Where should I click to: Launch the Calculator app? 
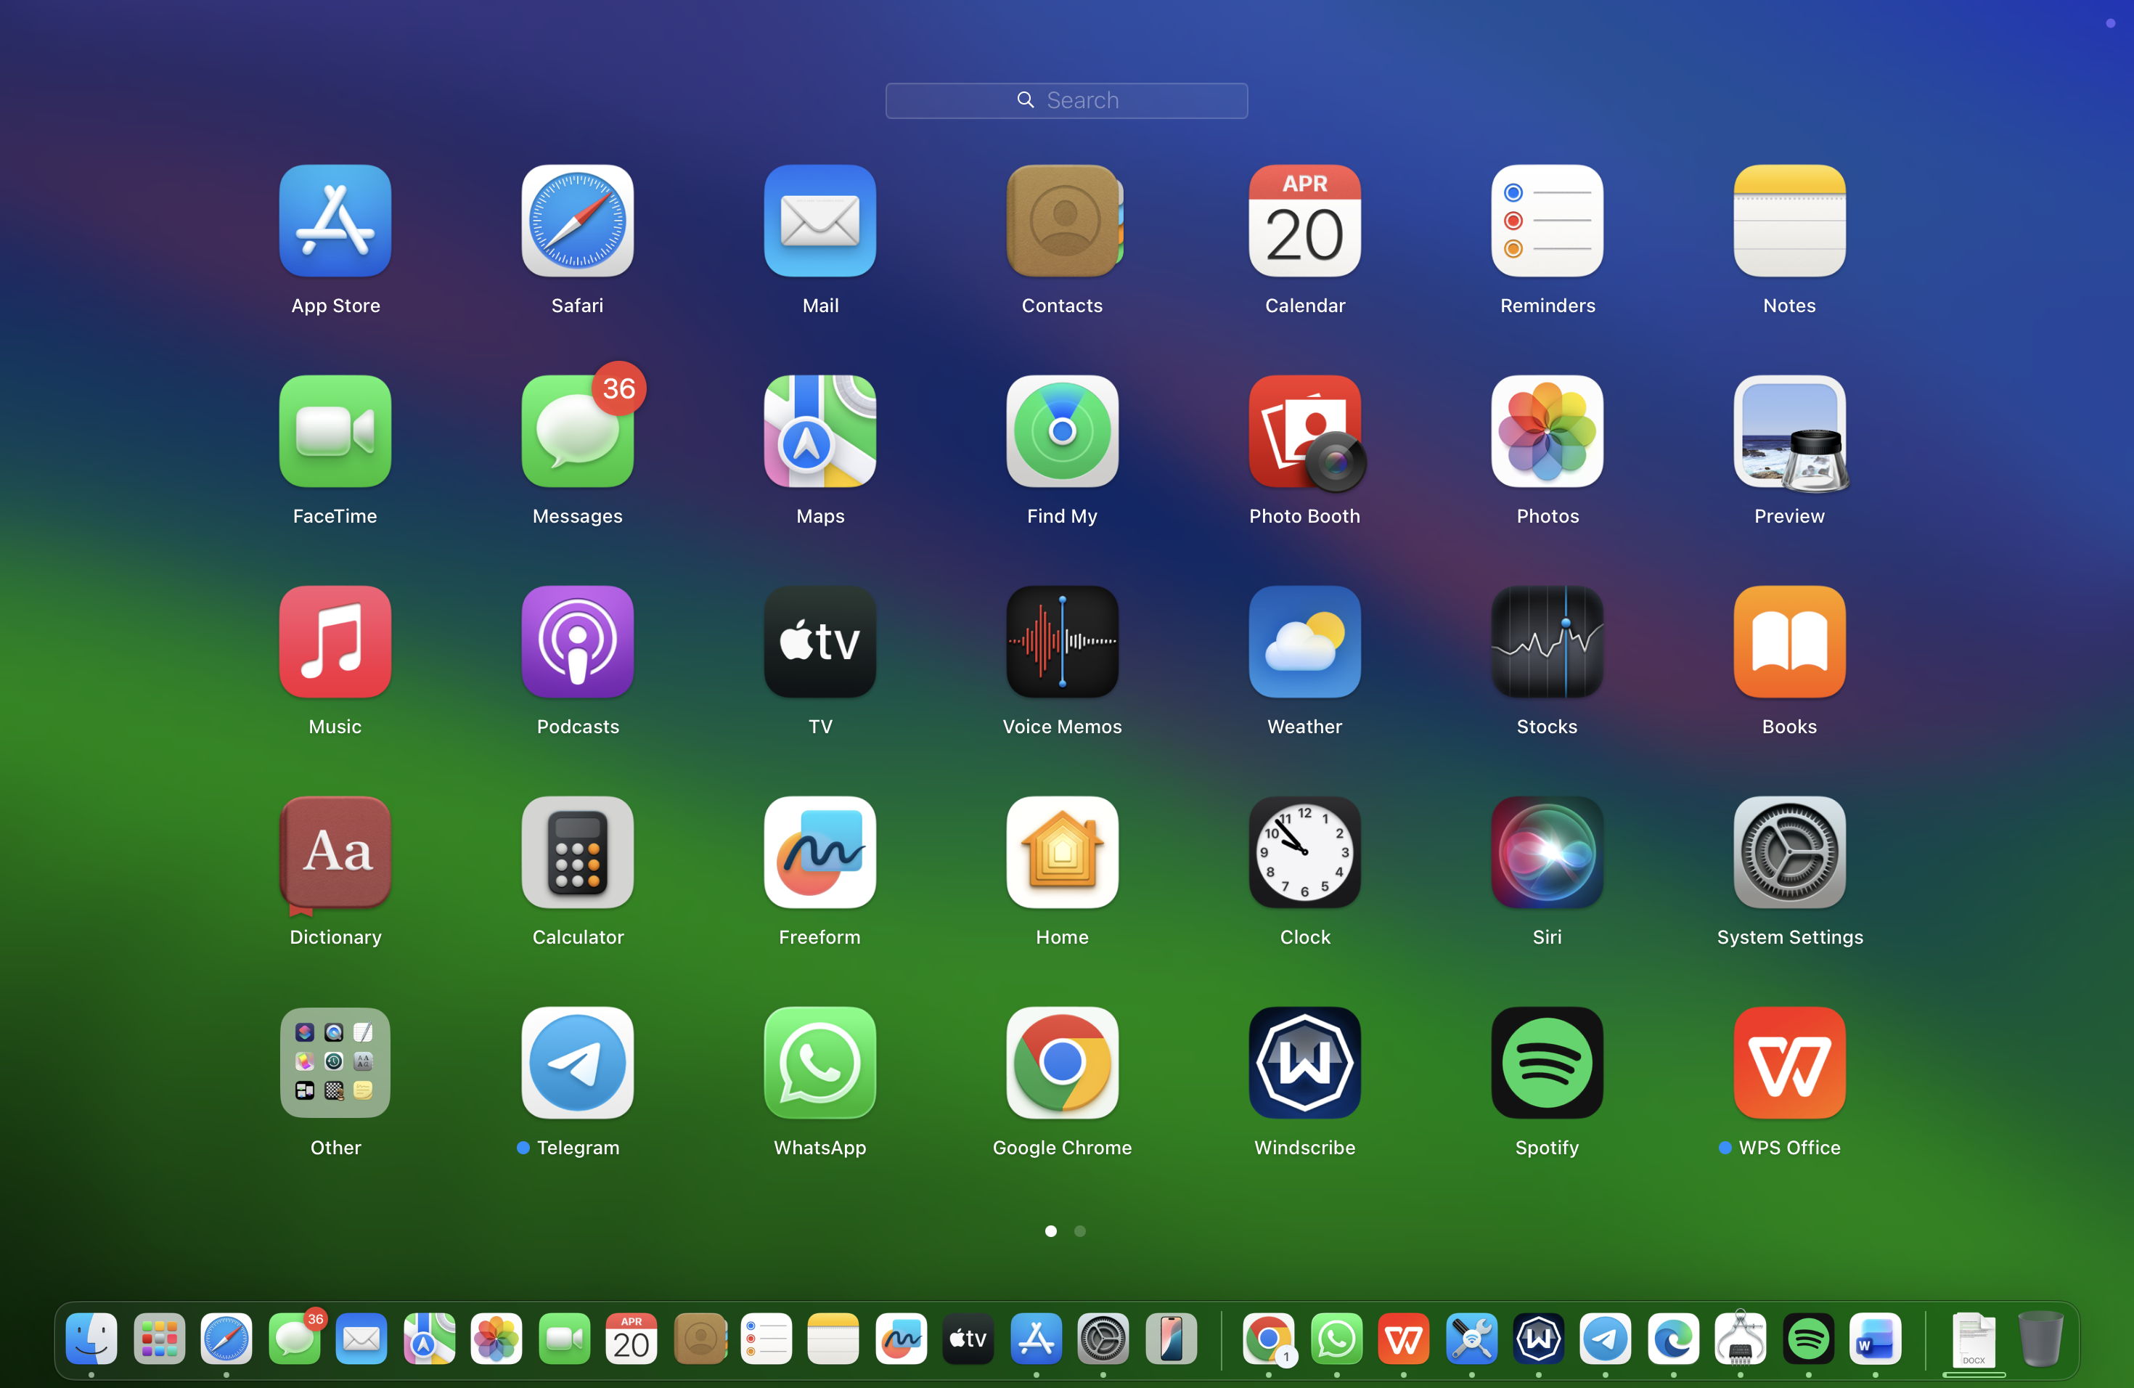pyautogui.click(x=578, y=853)
